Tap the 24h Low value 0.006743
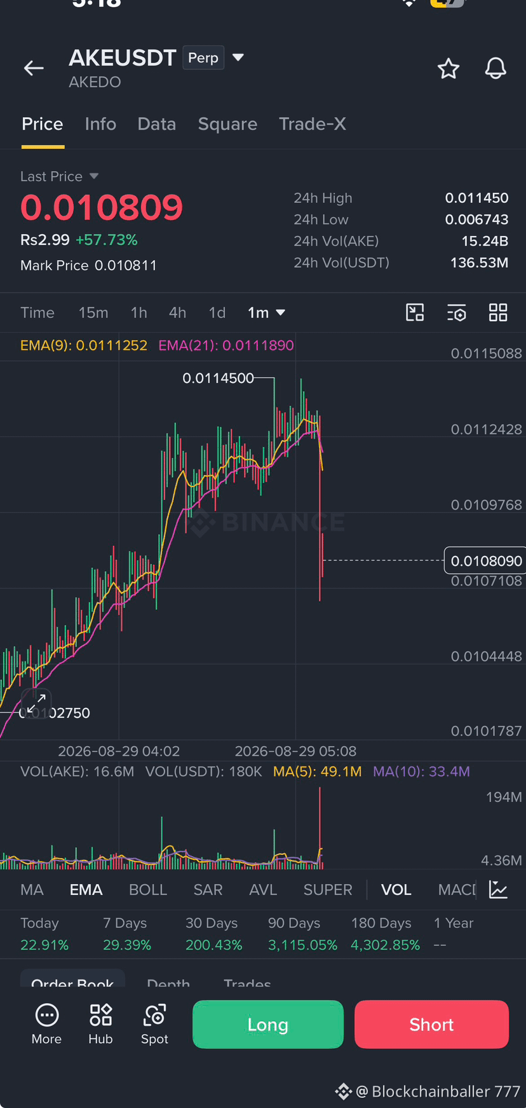Screen dimensions: 526x1108 [x=476, y=219]
